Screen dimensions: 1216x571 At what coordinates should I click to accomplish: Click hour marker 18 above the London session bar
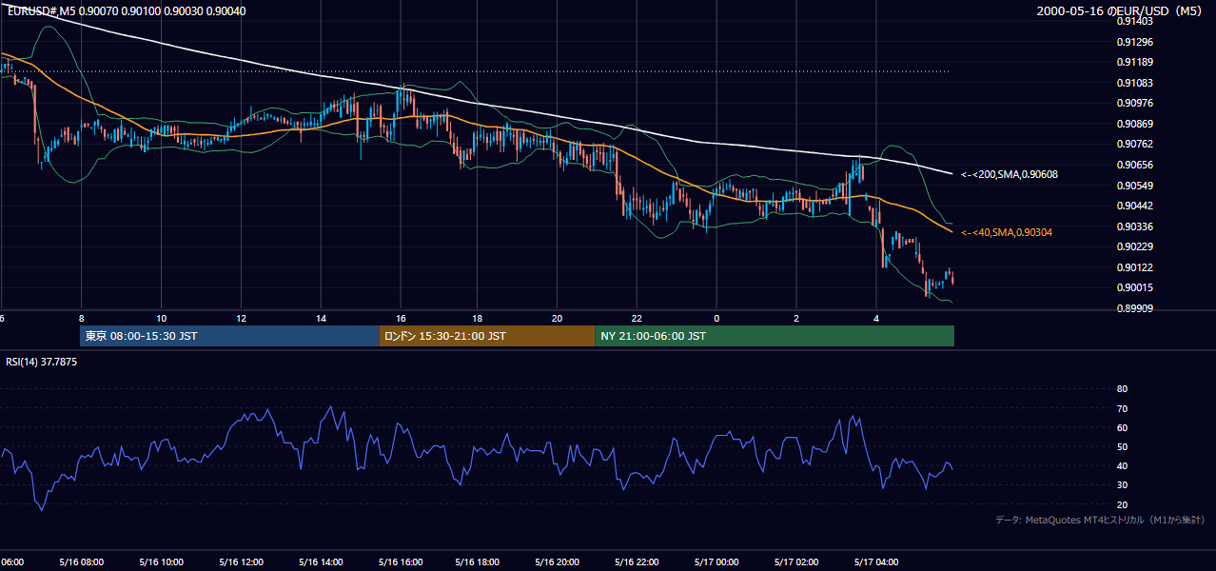point(477,318)
